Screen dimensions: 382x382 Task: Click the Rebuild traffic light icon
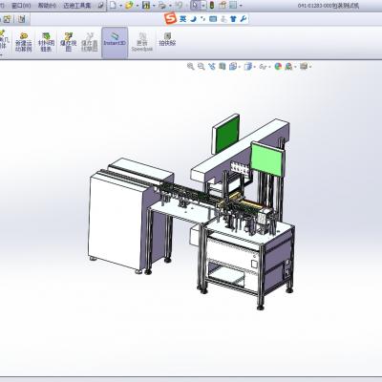pyautogui.click(x=212, y=5)
